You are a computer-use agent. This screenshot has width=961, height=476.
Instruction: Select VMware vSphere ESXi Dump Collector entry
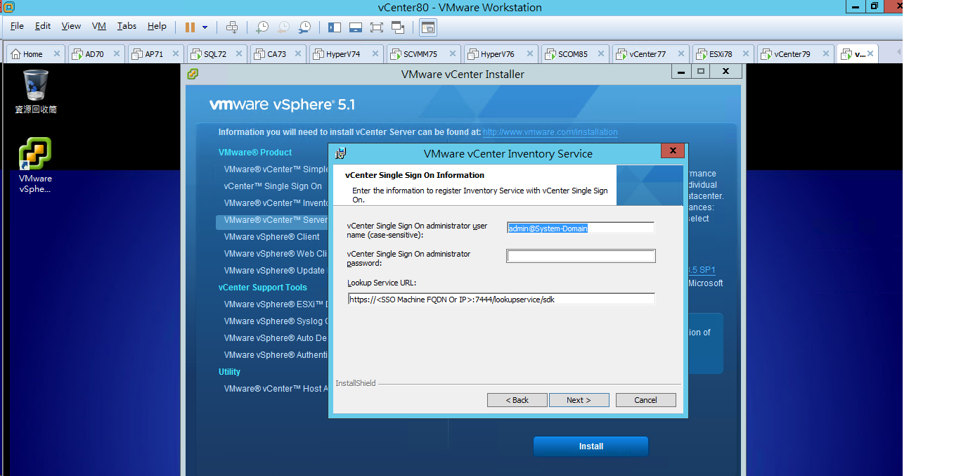[276, 304]
